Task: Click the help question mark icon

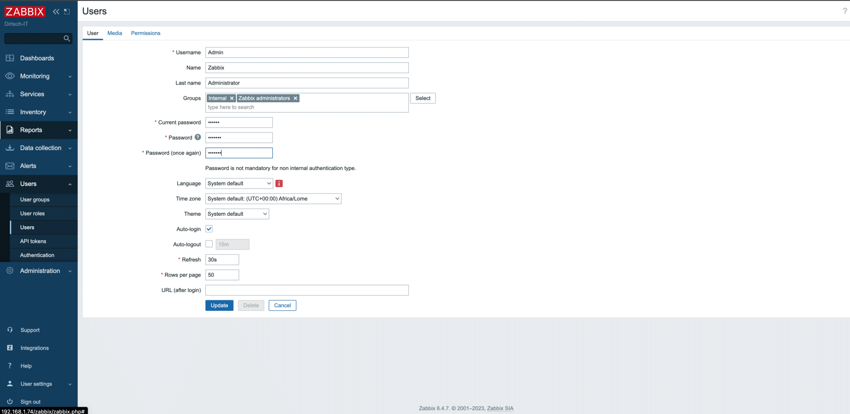Action: pyautogui.click(x=845, y=11)
